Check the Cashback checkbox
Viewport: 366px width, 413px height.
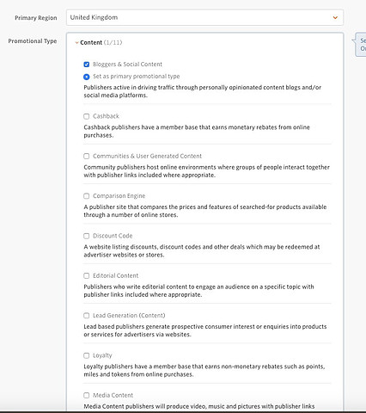(87, 116)
